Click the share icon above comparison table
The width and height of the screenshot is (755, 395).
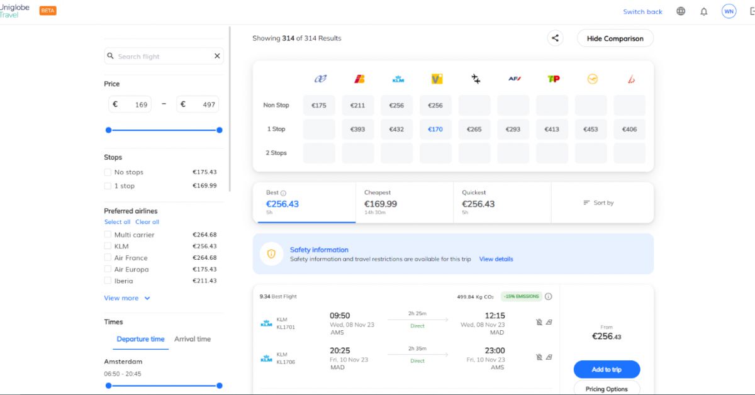point(555,38)
